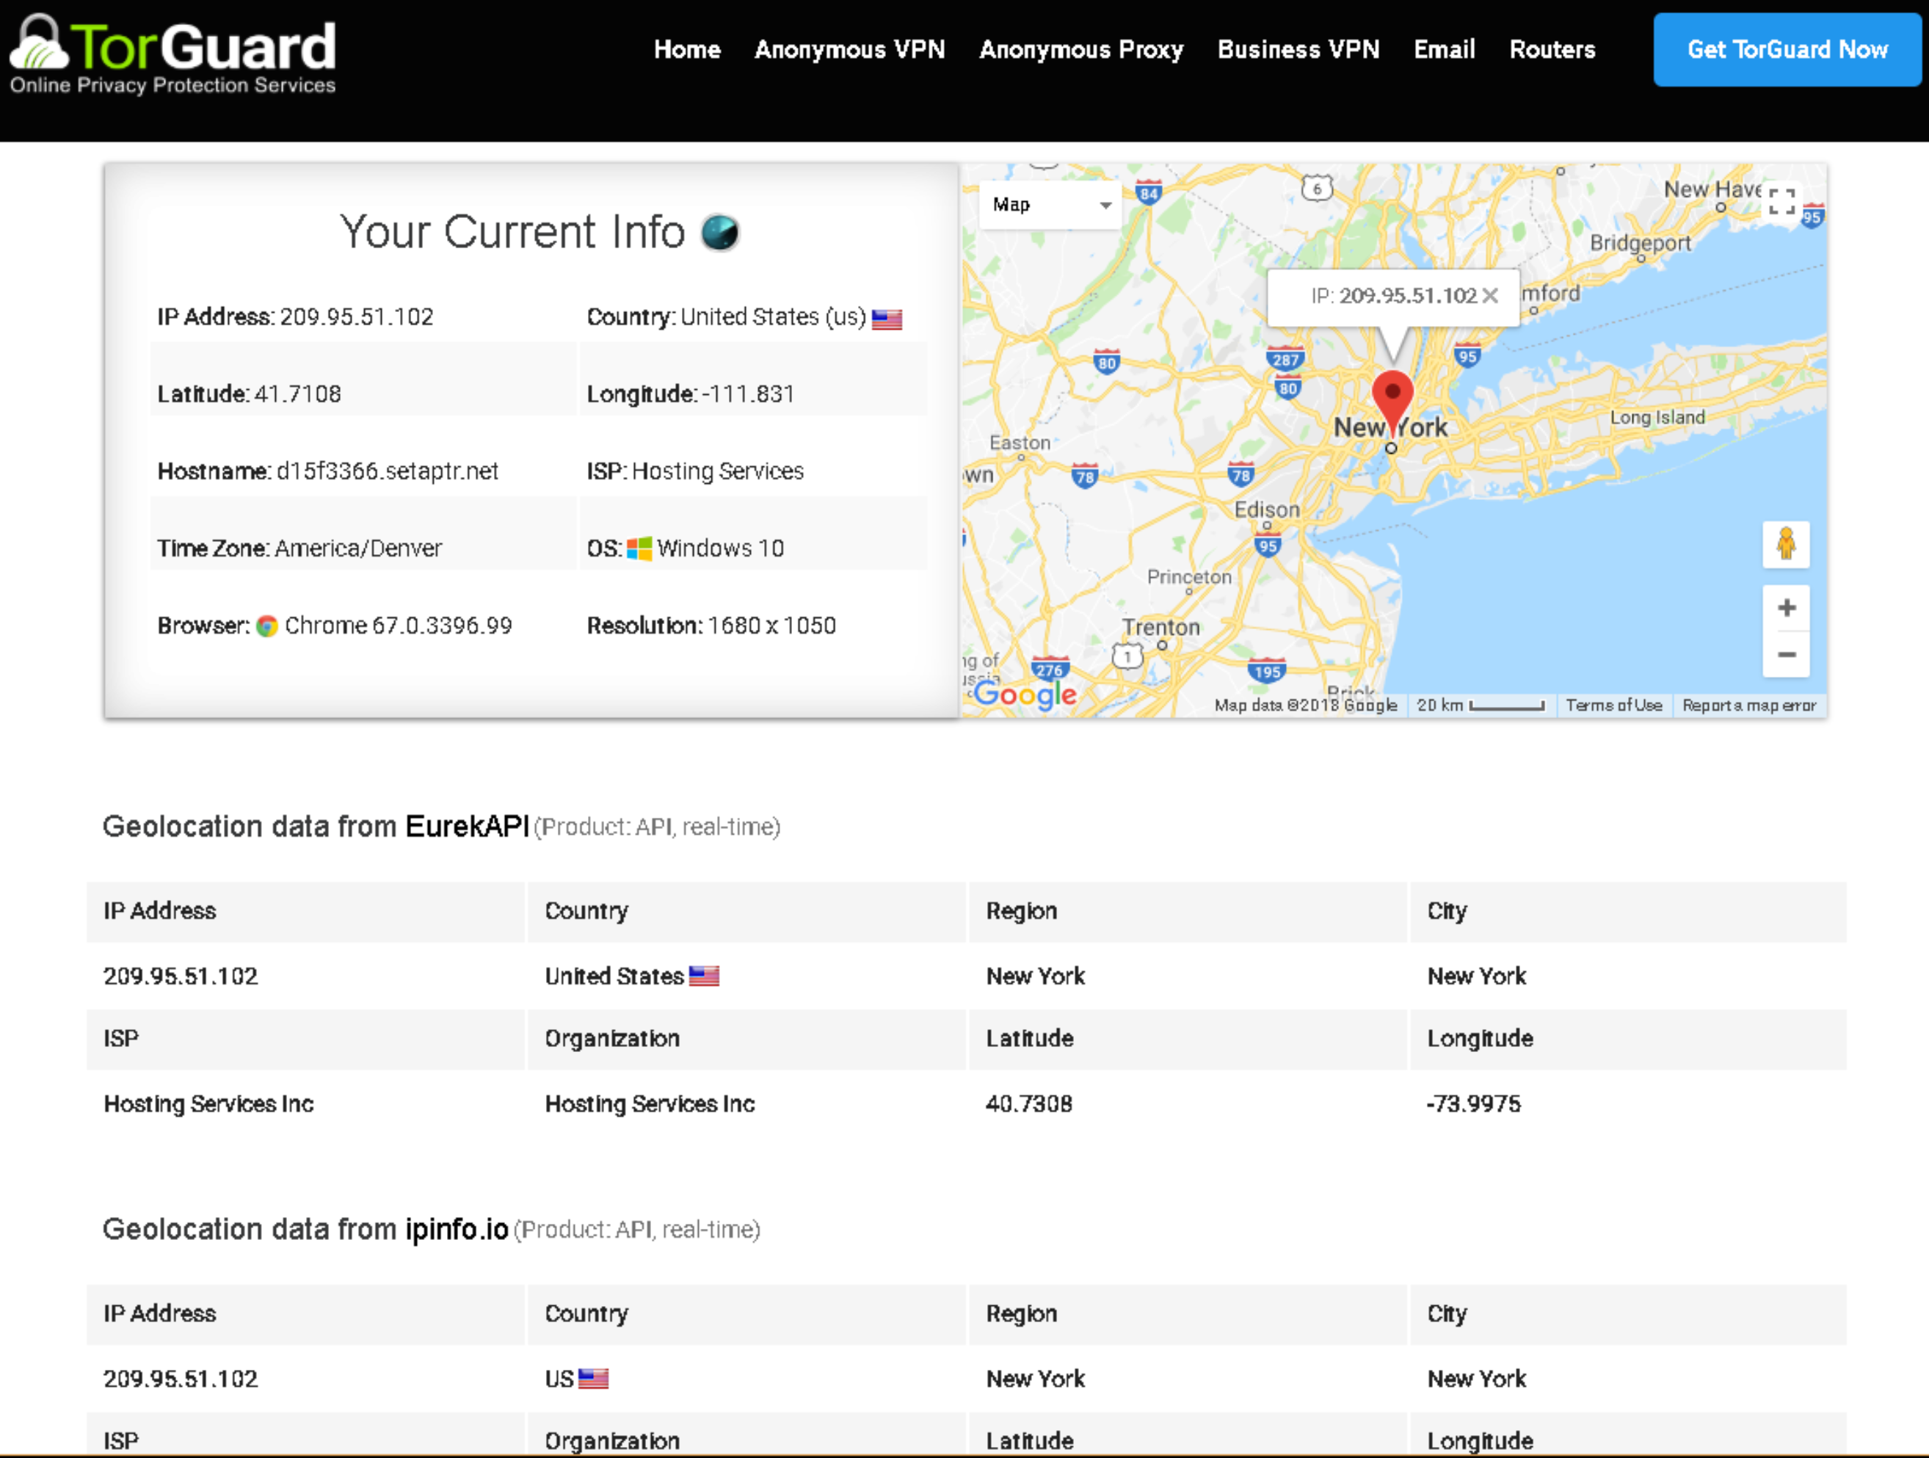Click Interstate 84 shield on the map
The image size is (1929, 1458).
click(1149, 193)
